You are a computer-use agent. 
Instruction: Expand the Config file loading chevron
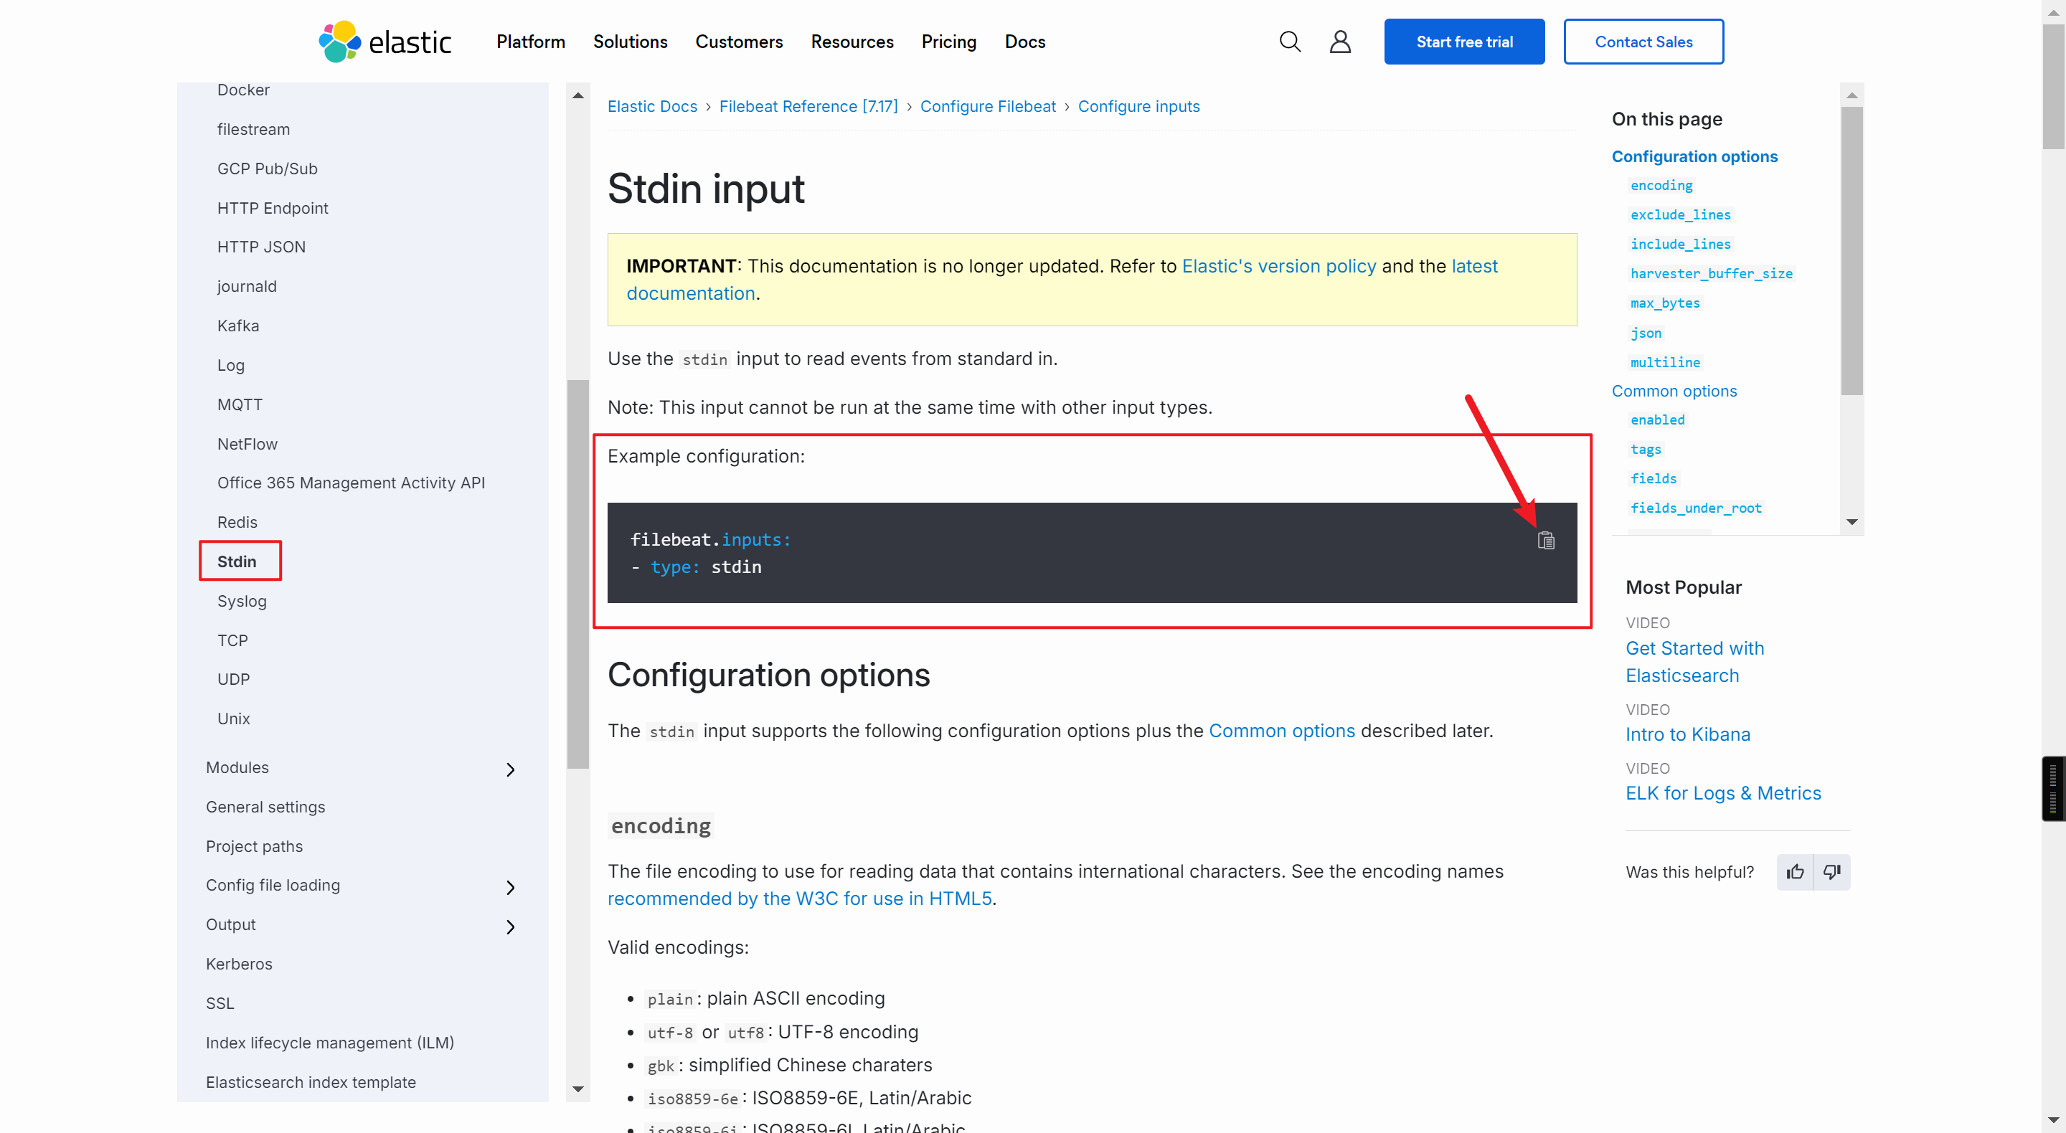[x=511, y=887]
